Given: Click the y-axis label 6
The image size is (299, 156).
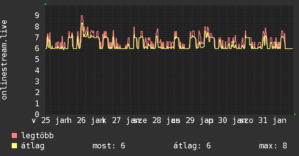Looking at the screenshot, I should (37, 49).
